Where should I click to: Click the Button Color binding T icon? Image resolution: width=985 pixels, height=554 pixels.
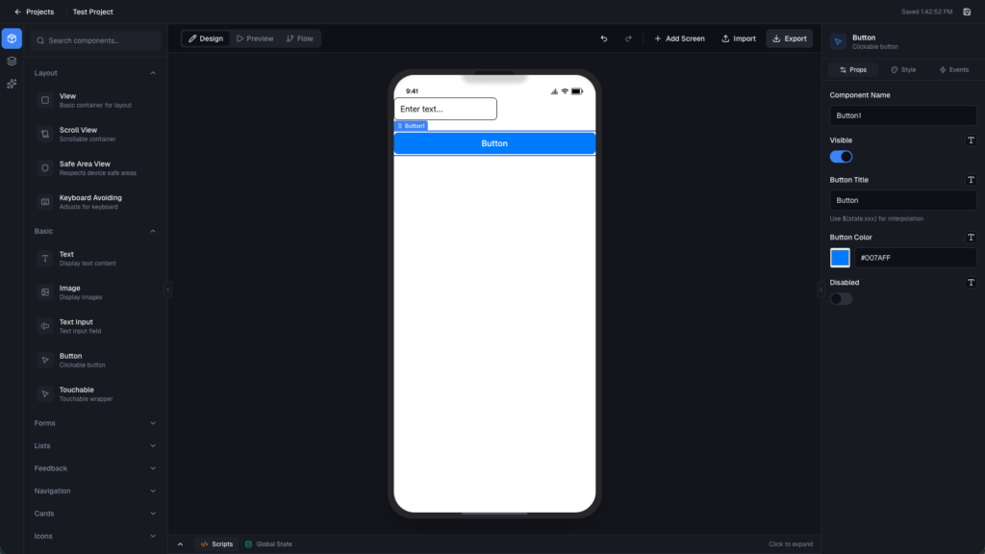tap(971, 237)
